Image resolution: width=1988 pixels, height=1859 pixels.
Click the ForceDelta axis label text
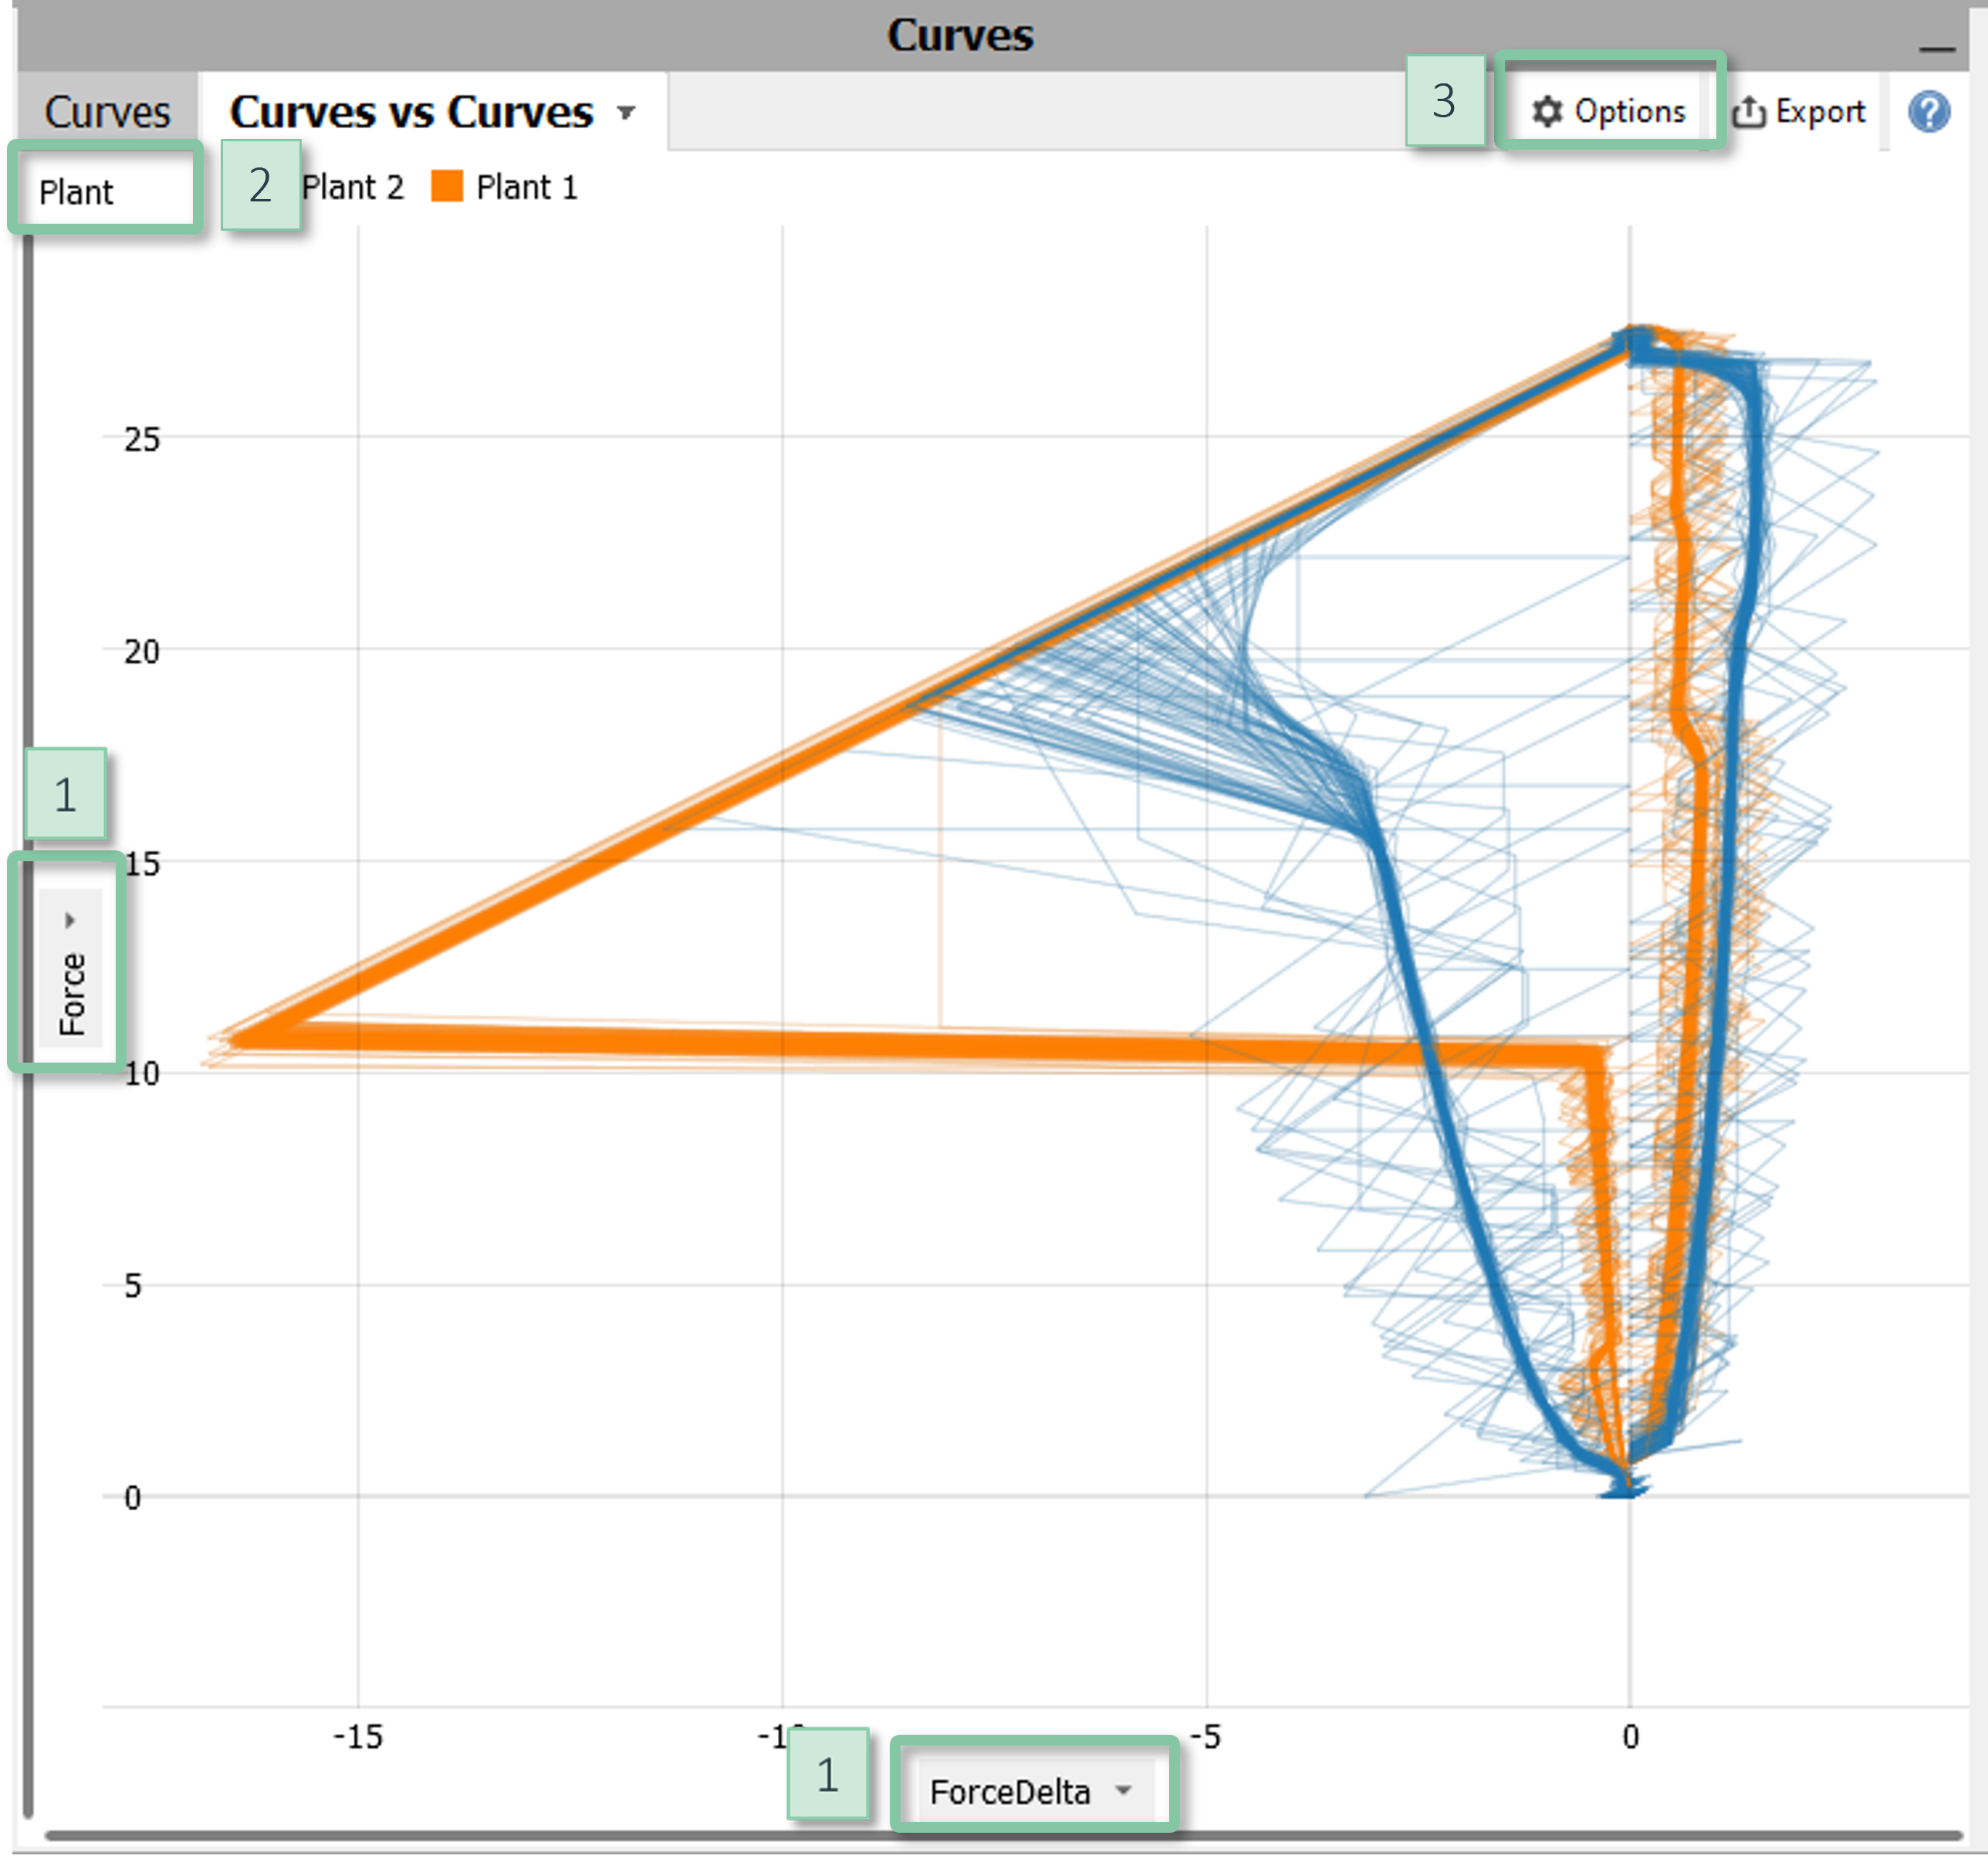coord(1009,1791)
